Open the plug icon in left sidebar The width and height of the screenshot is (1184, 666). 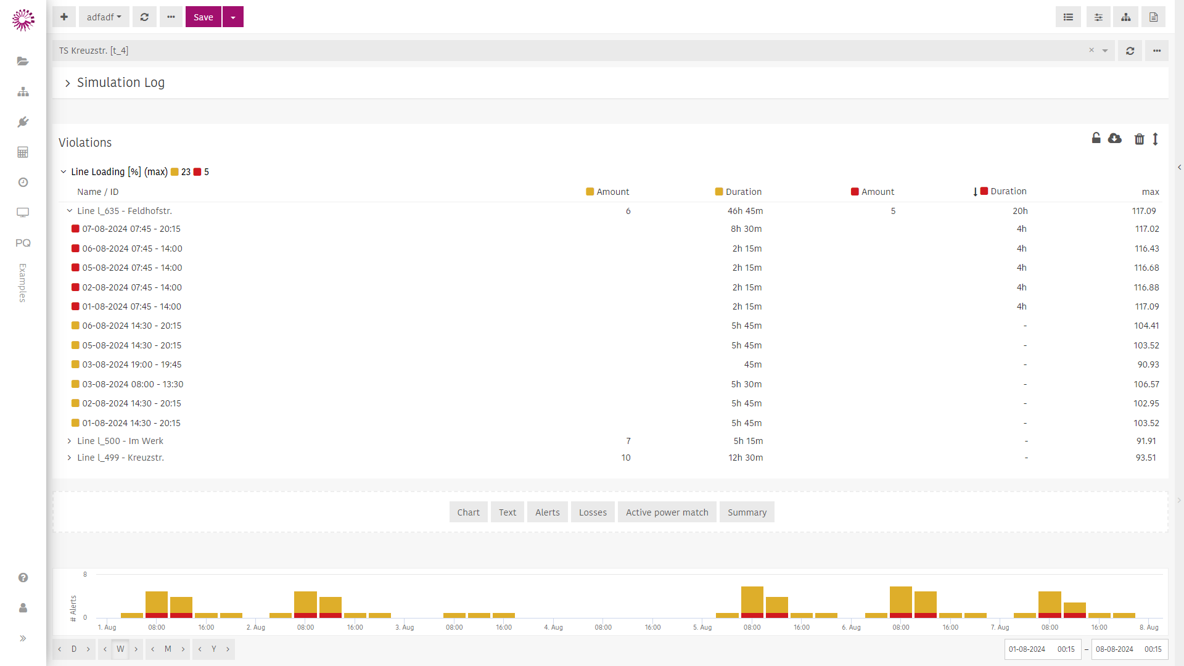pos(23,121)
